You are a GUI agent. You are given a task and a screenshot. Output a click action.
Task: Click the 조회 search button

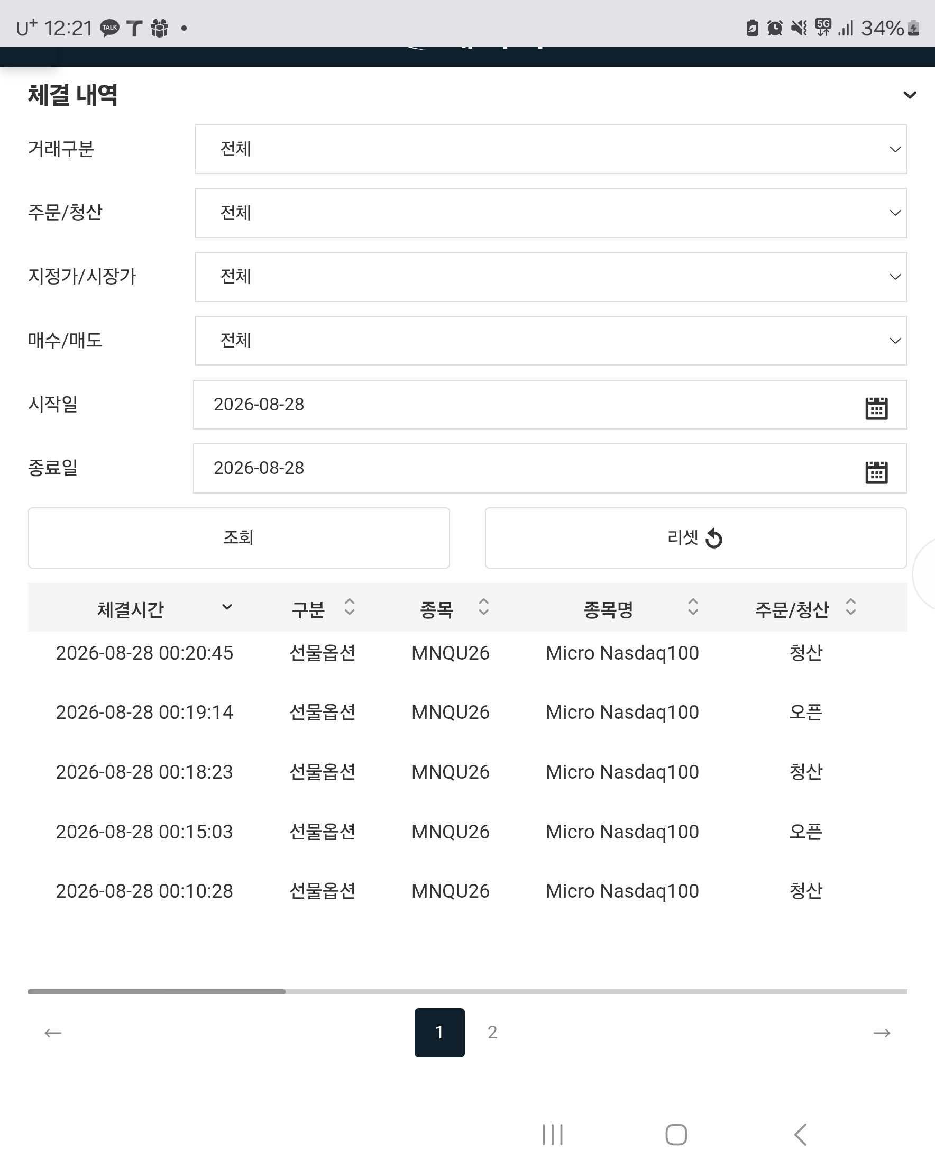pos(239,538)
